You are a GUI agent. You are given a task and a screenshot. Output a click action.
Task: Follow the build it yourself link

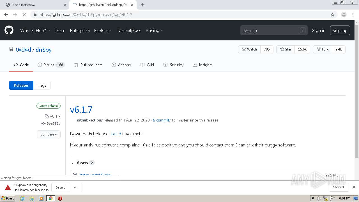click(116, 134)
